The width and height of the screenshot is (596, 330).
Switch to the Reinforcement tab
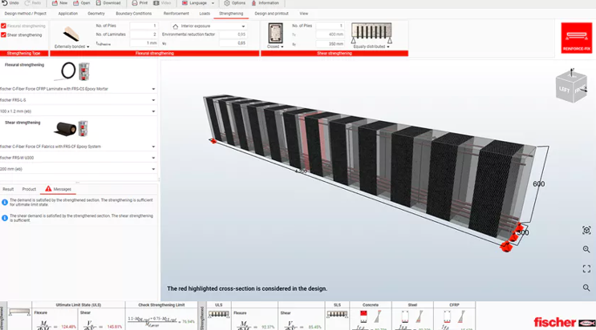pyautogui.click(x=176, y=14)
